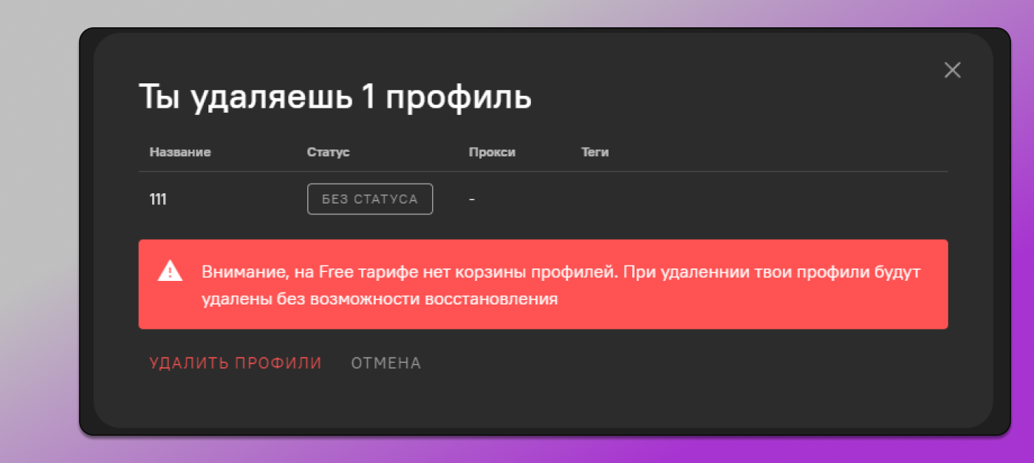Select the Теги column header
The width and height of the screenshot is (1034, 463).
pyautogui.click(x=595, y=153)
